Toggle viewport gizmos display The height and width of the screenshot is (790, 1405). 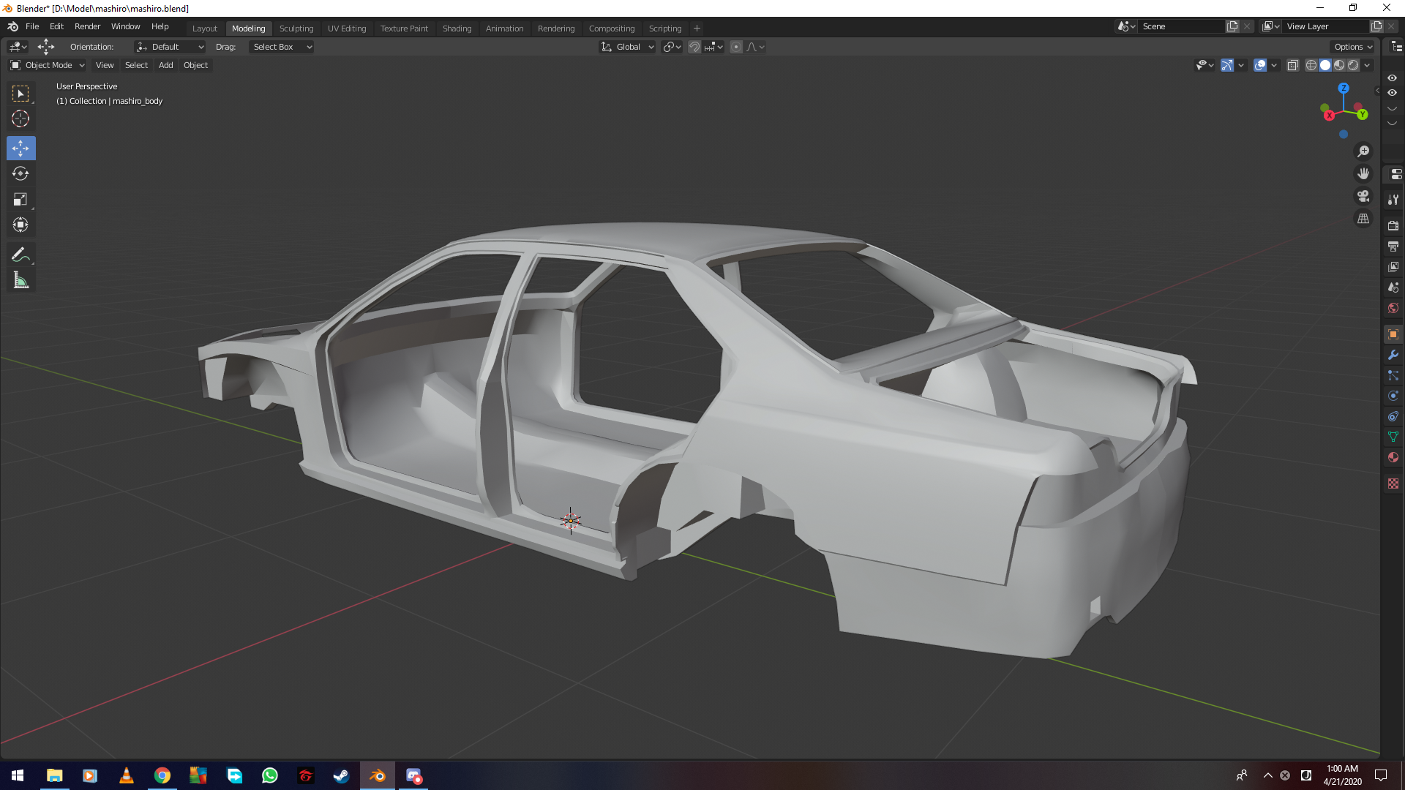(1227, 65)
